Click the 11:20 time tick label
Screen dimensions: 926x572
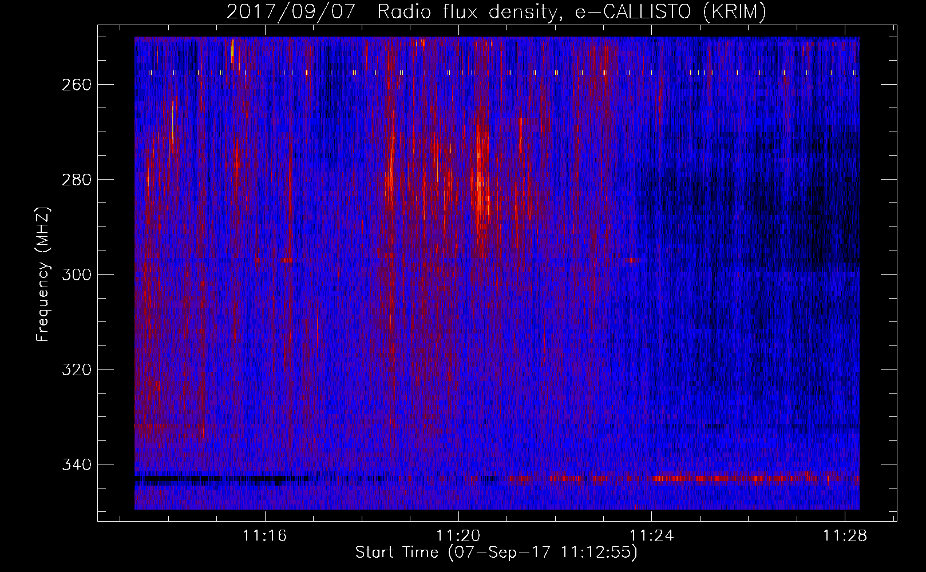(x=458, y=536)
